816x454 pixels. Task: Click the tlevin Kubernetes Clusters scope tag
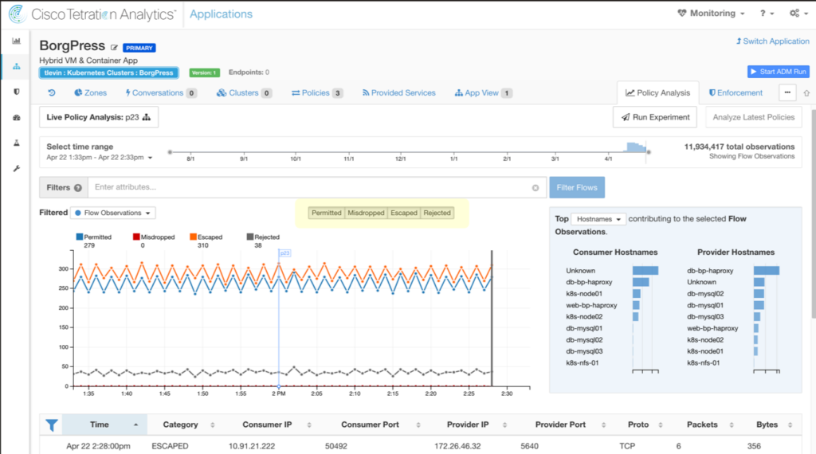[x=108, y=72]
